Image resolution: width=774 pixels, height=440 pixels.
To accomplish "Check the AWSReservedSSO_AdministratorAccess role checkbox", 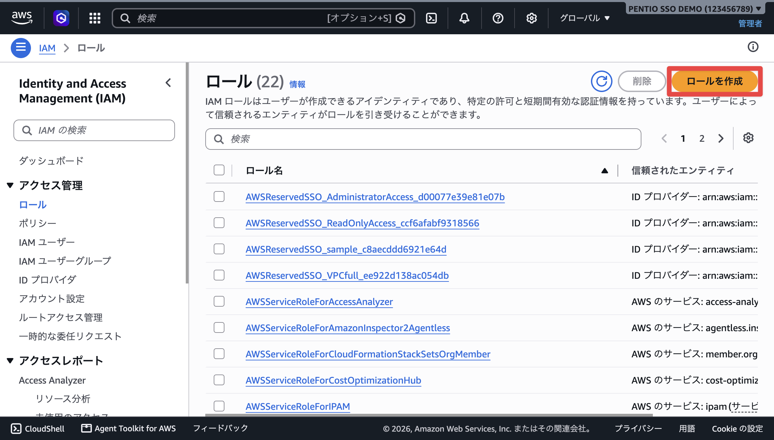I will [x=219, y=196].
